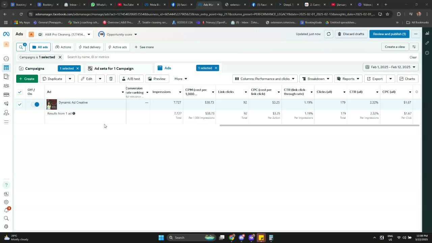The width and height of the screenshot is (432, 243).
Task: Open the Meta logo home icon
Action: pos(6,34)
